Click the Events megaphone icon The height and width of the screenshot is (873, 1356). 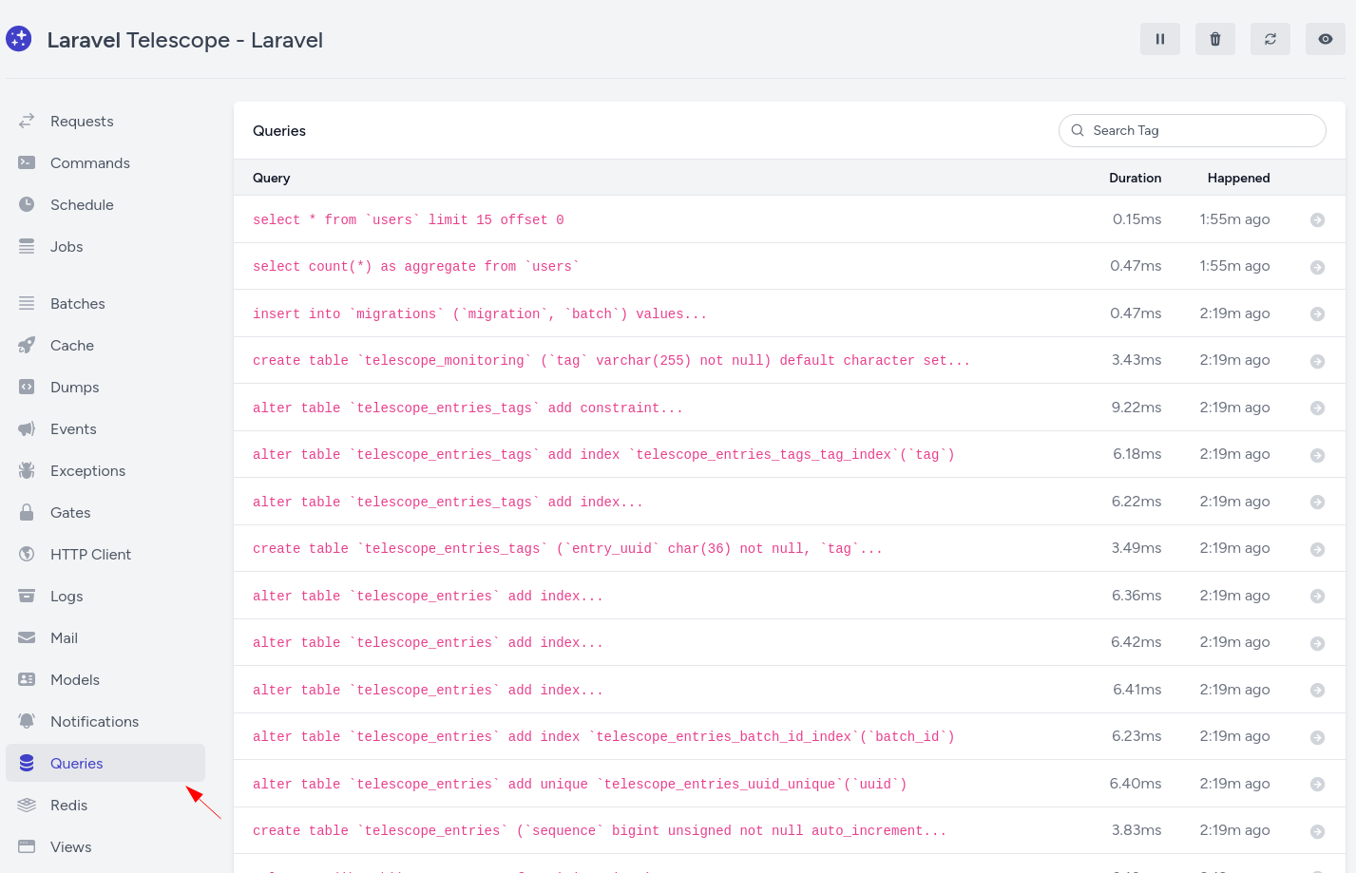click(x=27, y=428)
